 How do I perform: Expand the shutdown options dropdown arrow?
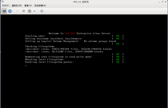pyautogui.click(x=35, y=11)
